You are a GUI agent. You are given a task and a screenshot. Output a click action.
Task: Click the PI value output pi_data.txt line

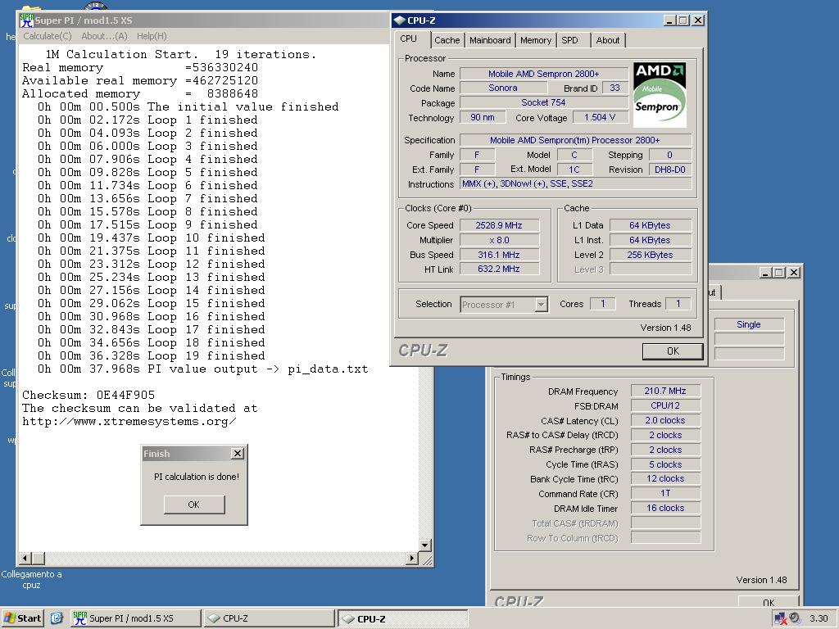tap(203, 369)
